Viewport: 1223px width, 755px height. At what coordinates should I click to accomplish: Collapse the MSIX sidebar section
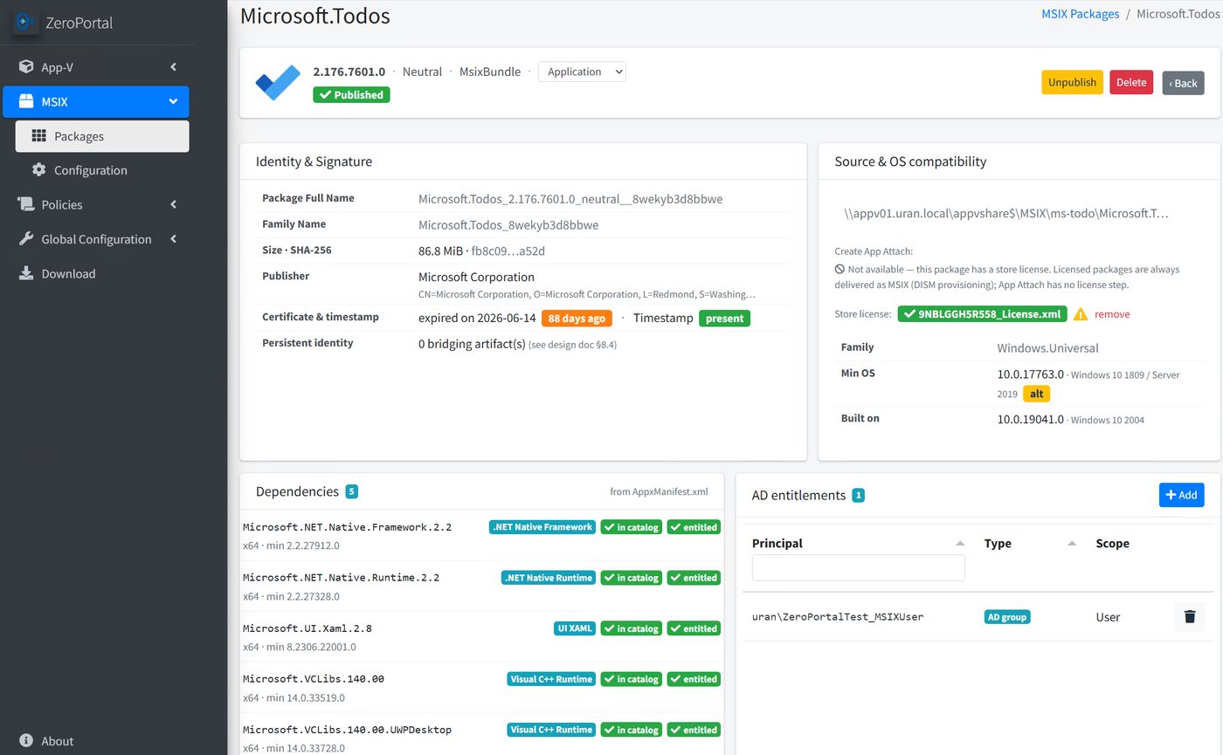click(x=173, y=101)
